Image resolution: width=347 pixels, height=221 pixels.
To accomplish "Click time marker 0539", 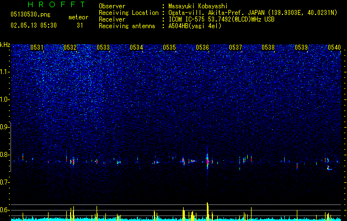I will pyautogui.click(x=301, y=48).
